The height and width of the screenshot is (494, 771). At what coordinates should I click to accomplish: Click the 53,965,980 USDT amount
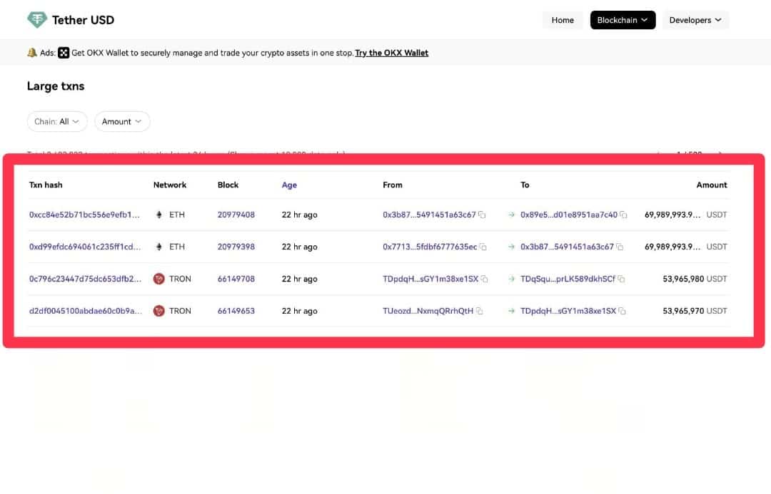coord(695,279)
